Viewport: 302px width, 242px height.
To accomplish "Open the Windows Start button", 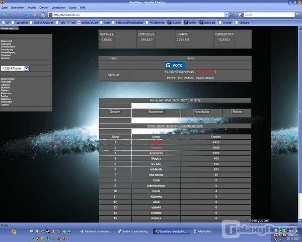I will pyautogui.click(x=14, y=231).
